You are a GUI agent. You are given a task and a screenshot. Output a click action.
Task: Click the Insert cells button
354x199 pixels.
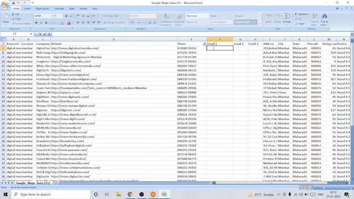pyautogui.click(x=268, y=19)
